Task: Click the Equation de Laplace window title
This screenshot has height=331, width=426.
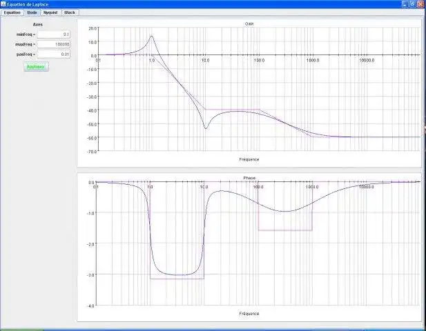Action: 28,4
